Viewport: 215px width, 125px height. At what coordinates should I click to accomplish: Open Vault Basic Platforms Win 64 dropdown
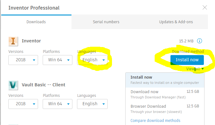coord(58,104)
